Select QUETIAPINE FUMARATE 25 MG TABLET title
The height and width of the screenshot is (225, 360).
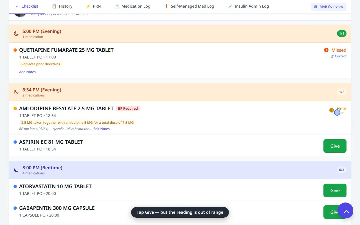tap(66, 50)
